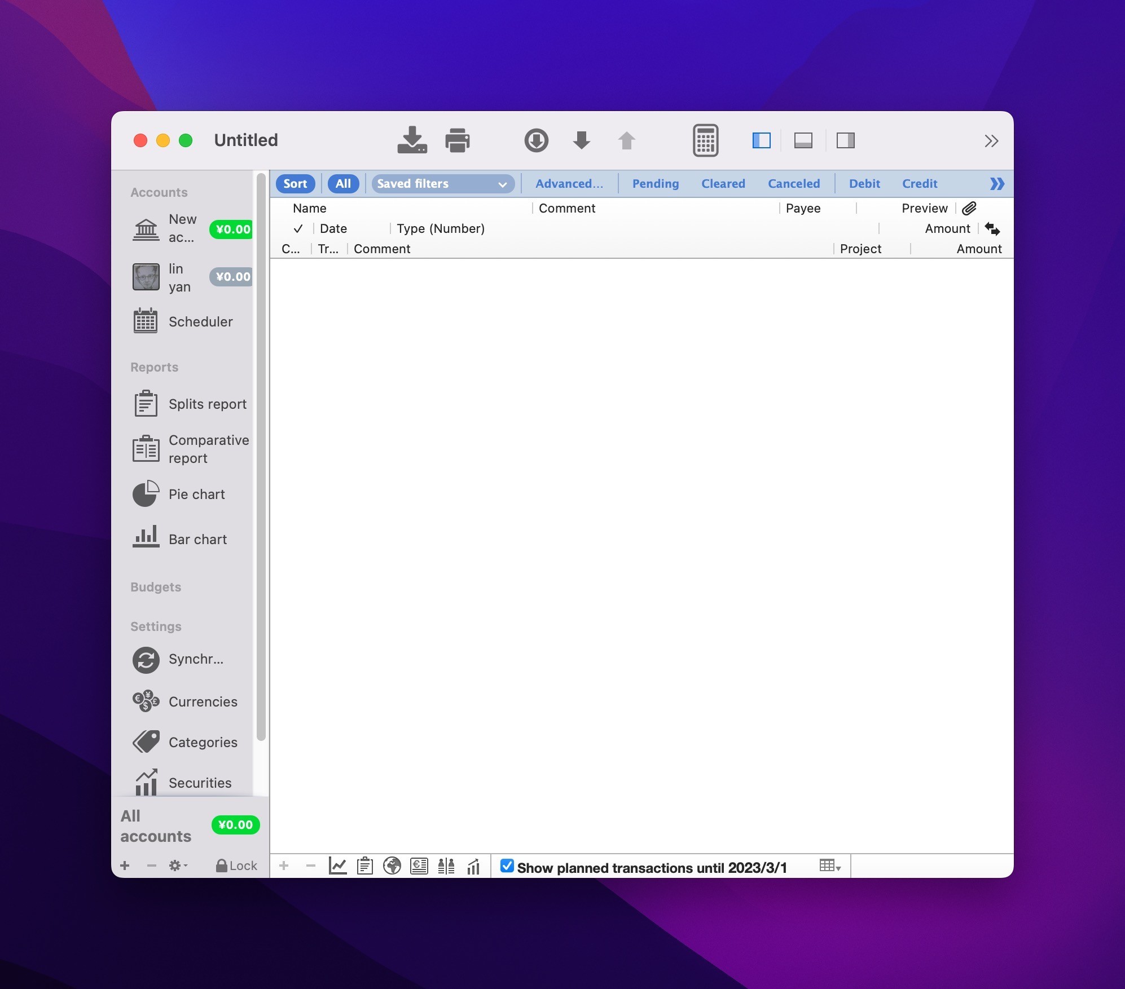
Task: Open the calculator tool
Action: pyautogui.click(x=705, y=140)
